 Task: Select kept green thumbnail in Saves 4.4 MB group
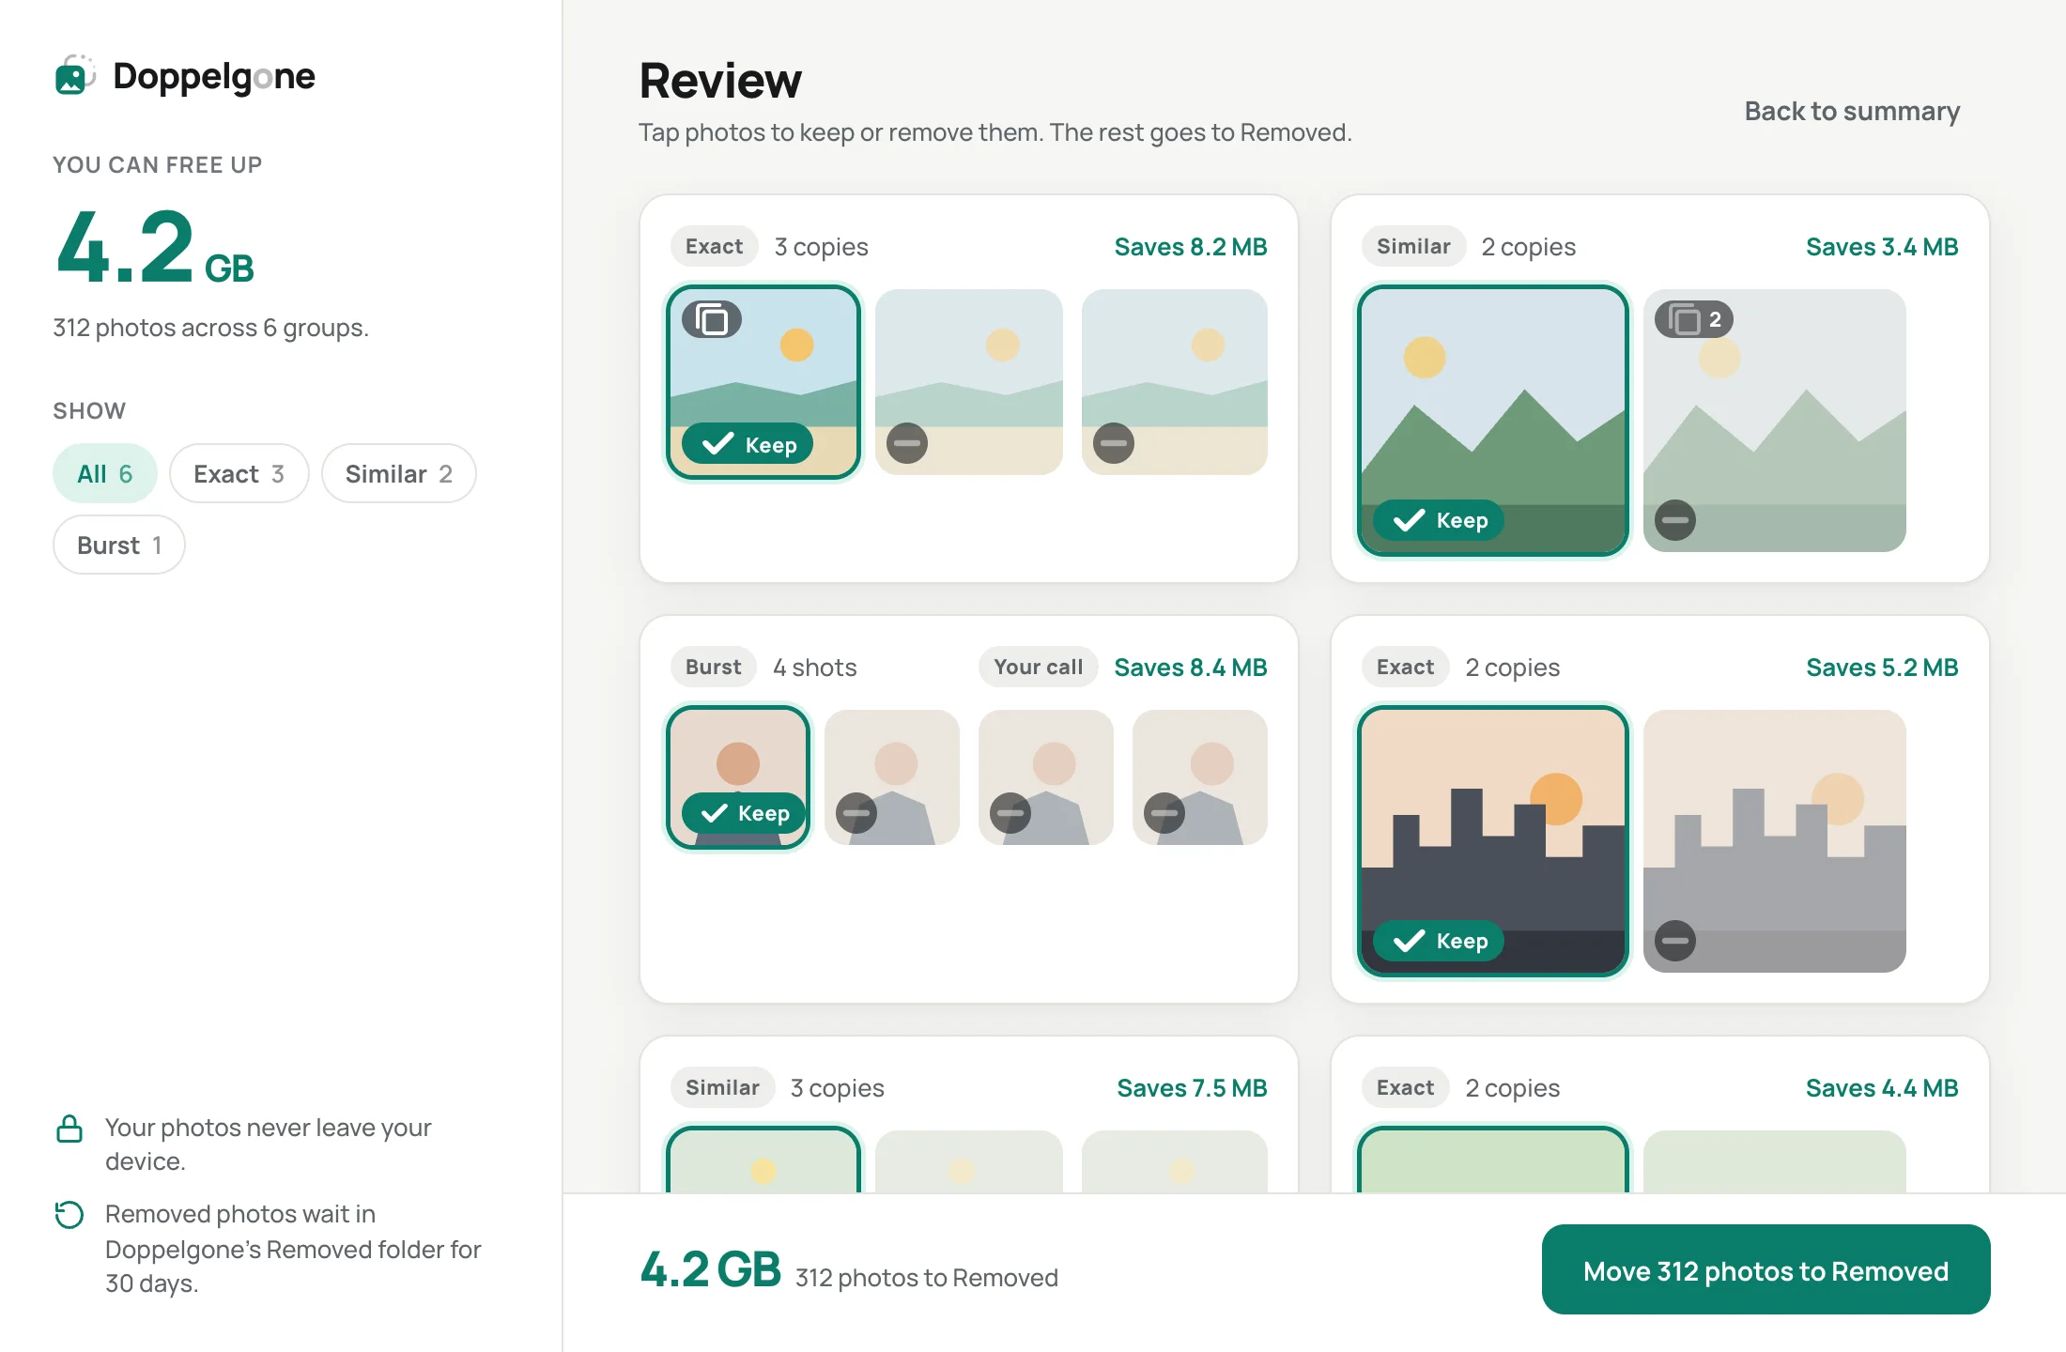point(1493,1160)
